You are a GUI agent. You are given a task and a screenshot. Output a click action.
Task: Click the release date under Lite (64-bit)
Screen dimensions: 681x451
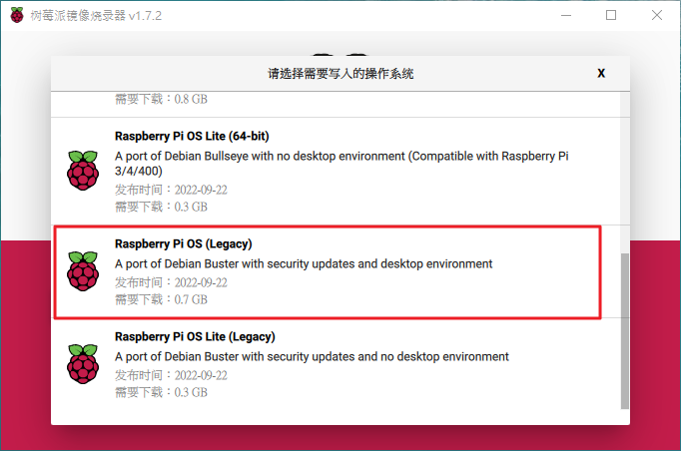coord(171,190)
